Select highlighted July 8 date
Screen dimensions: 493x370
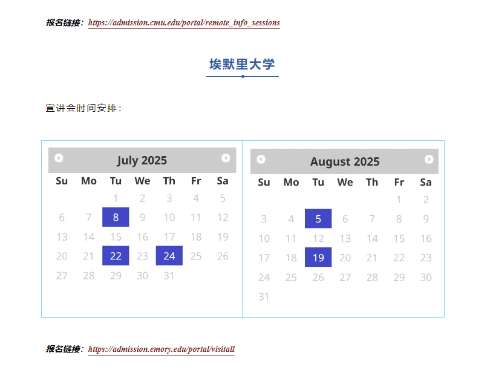(116, 217)
